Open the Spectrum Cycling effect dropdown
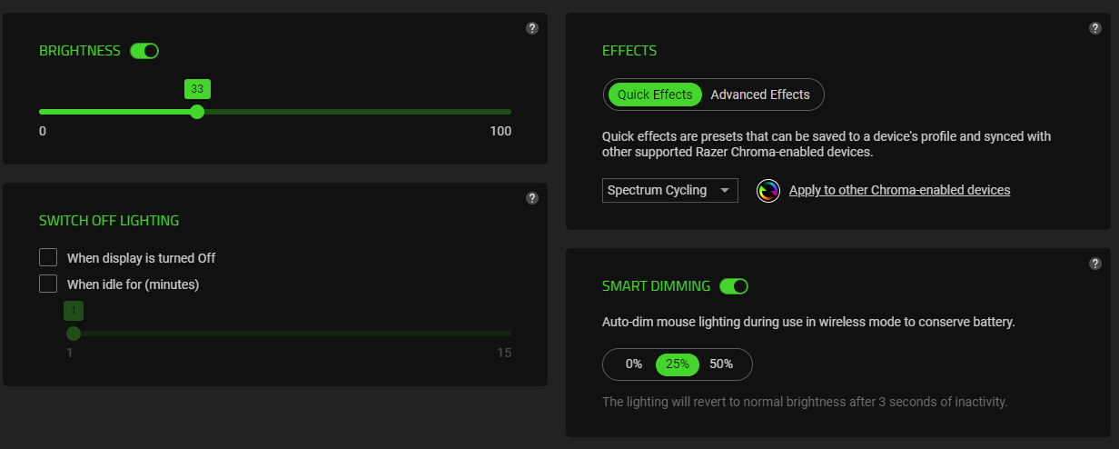The image size is (1119, 449). [670, 190]
